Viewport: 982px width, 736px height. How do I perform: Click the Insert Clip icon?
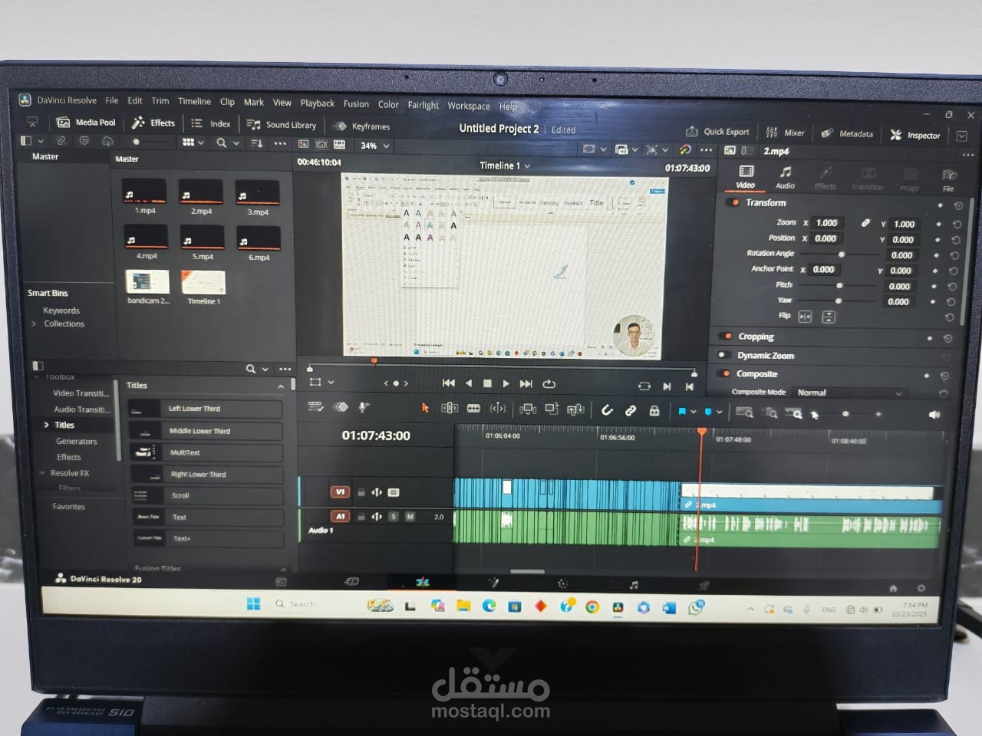527,409
